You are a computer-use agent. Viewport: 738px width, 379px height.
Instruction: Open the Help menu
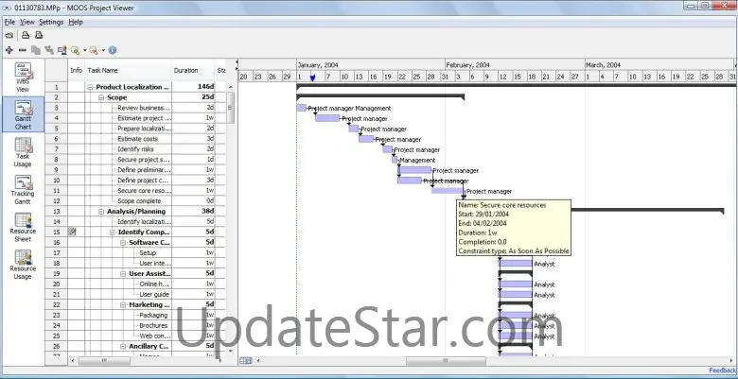76,22
